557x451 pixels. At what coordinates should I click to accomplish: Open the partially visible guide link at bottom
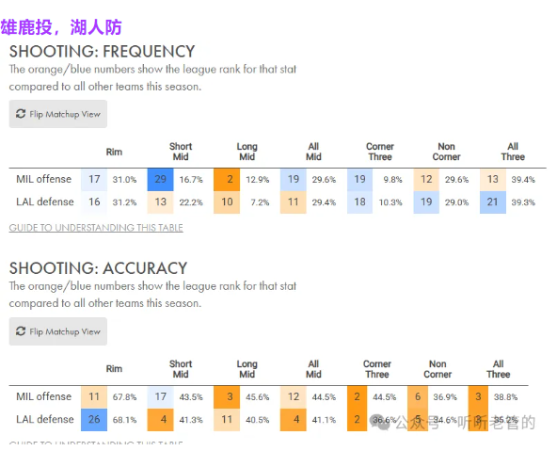point(96,443)
